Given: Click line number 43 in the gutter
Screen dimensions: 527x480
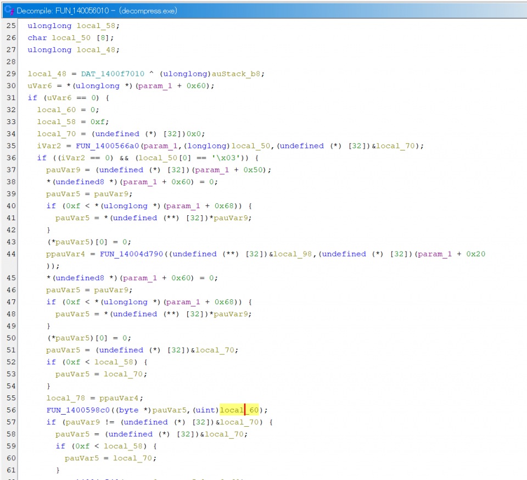Looking at the screenshot, I should tap(11, 242).
